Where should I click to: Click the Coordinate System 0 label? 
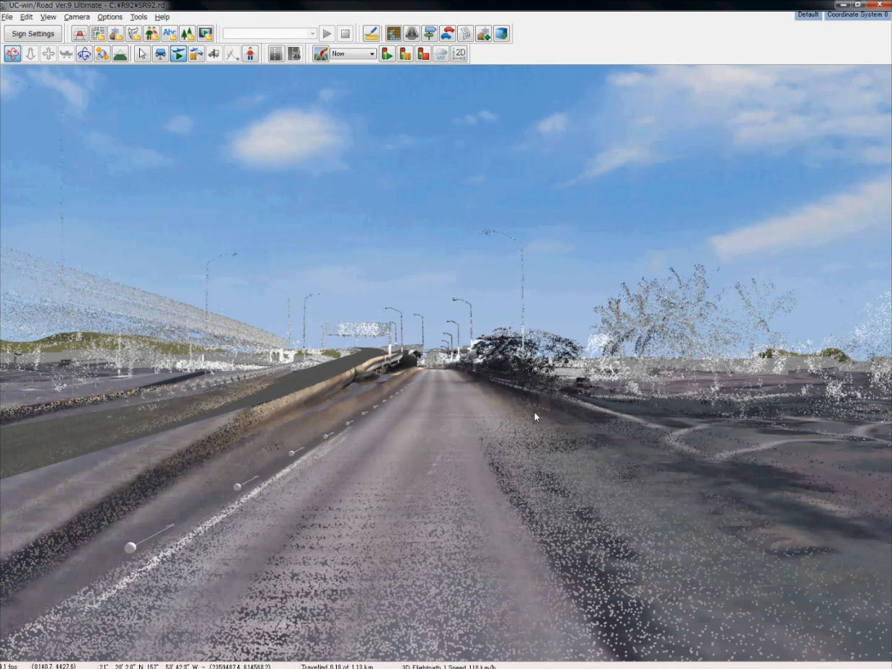857,14
